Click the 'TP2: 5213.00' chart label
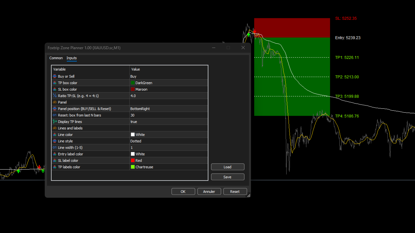 (x=347, y=77)
